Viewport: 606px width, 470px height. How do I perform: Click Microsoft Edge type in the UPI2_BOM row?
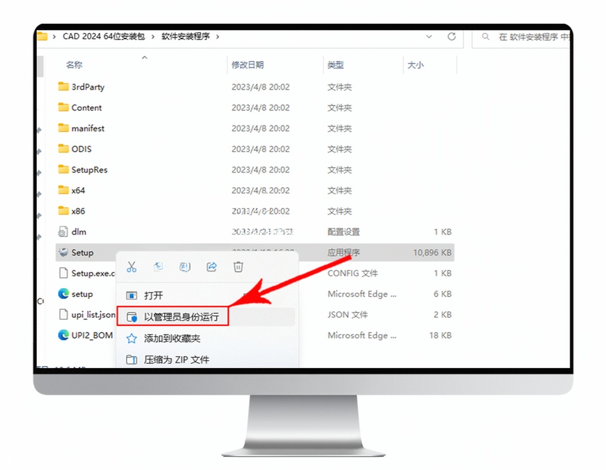coord(362,335)
